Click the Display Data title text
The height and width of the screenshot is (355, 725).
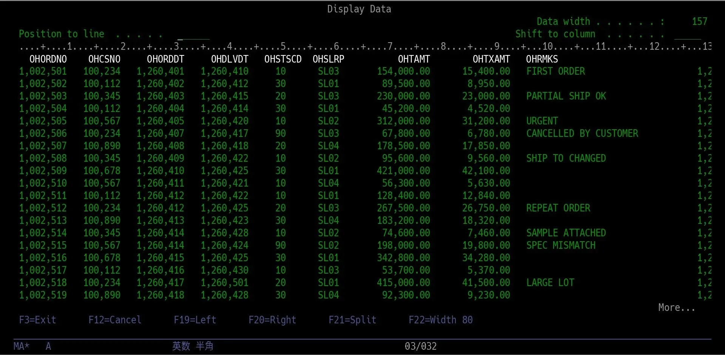tap(359, 9)
